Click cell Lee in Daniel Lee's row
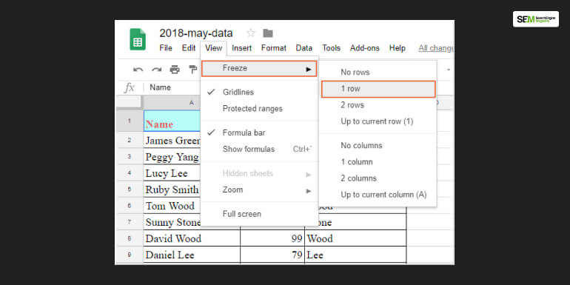Screen dimensions: 570x285 click(355, 255)
